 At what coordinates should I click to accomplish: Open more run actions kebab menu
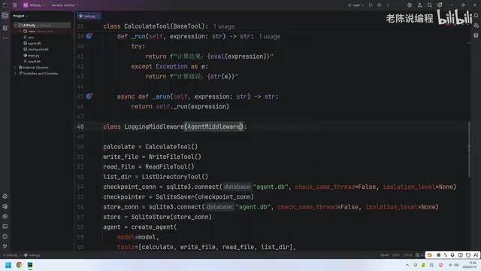(388, 5)
